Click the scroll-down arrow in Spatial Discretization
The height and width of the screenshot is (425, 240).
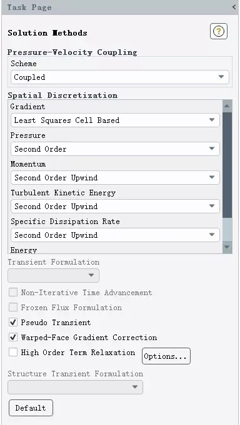(227, 247)
